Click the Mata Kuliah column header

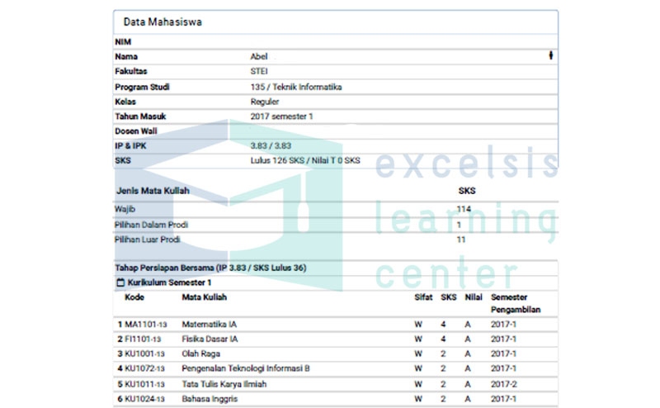tap(204, 297)
